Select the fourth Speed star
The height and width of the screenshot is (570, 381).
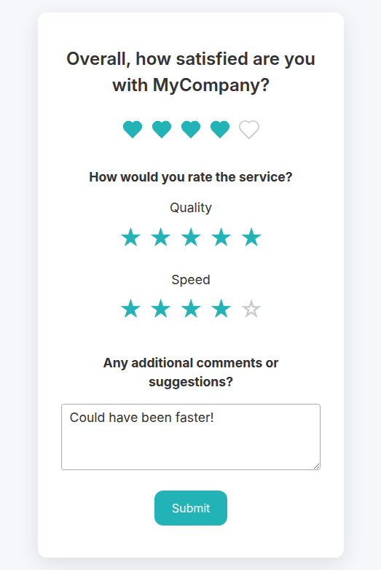221,309
